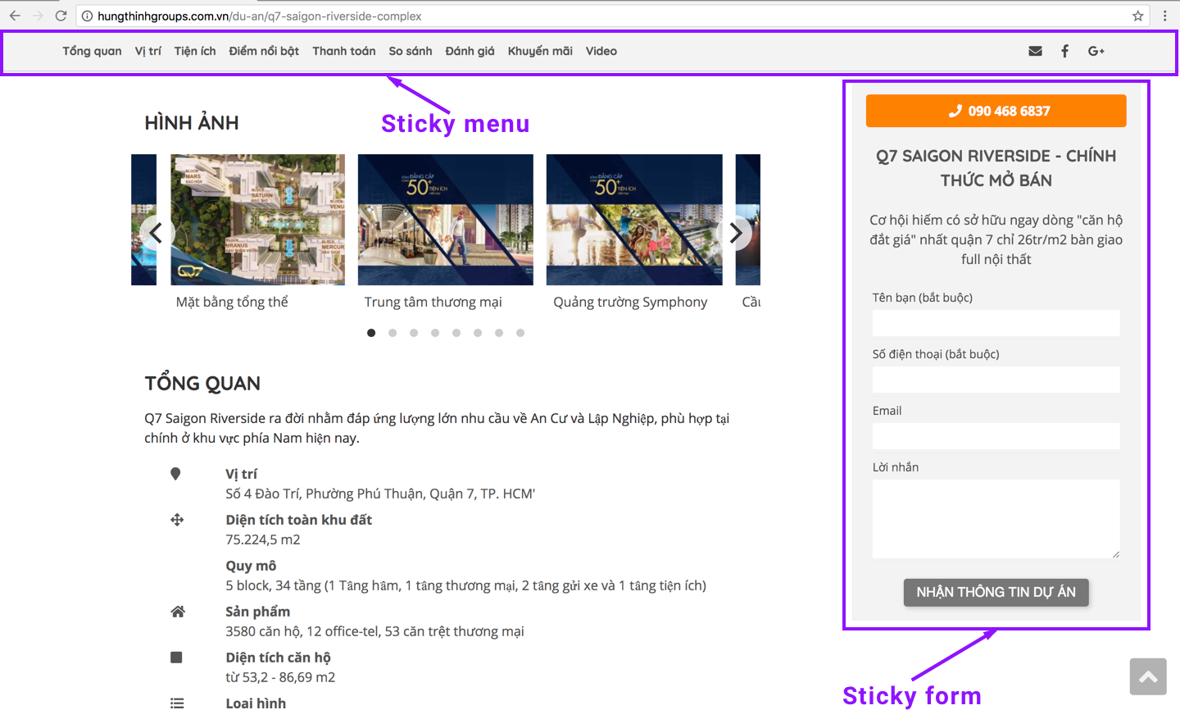1180x710 pixels.
Task: Click the HÌNH ẢNH heading
Action: (192, 123)
